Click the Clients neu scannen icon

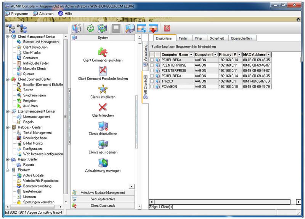103,144
